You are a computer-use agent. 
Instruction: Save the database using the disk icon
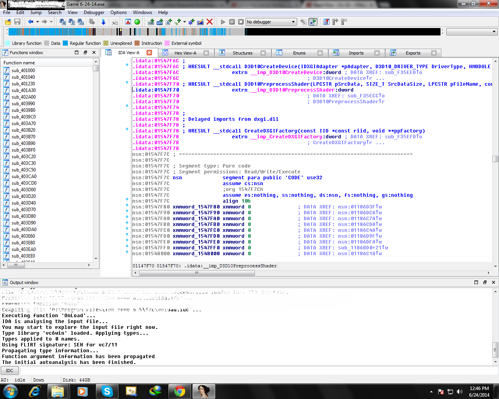coord(18,22)
